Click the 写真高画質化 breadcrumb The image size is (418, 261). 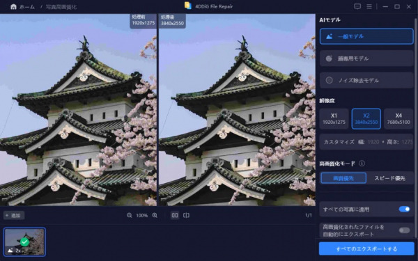[x=61, y=7]
